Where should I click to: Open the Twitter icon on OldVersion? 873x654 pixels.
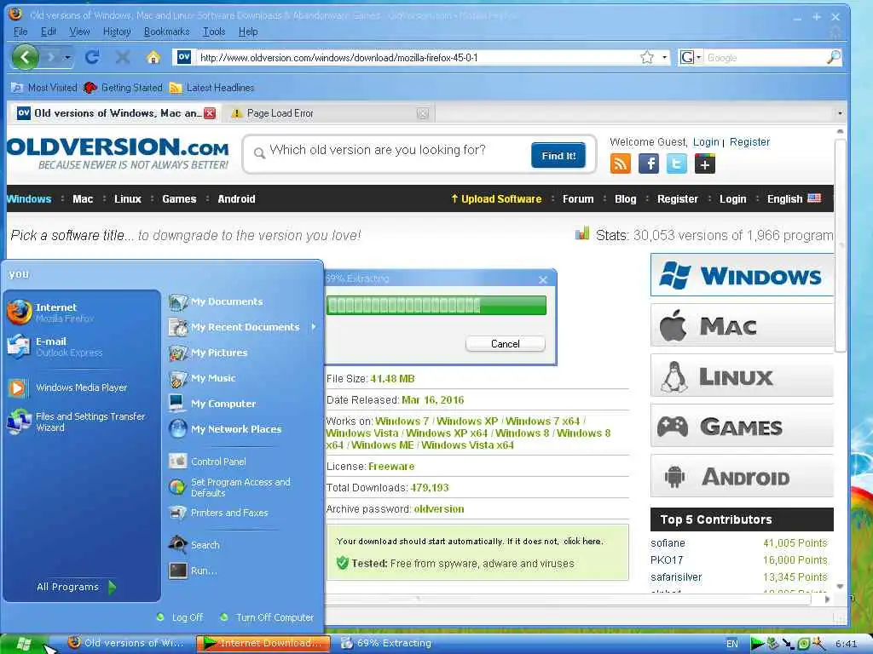pyautogui.click(x=676, y=164)
